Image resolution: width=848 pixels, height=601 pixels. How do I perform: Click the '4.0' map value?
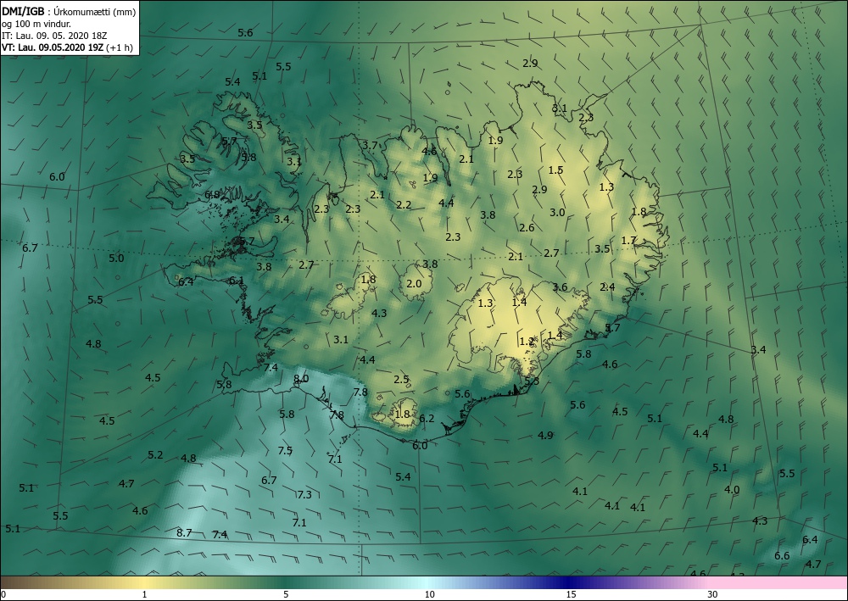tap(732, 489)
